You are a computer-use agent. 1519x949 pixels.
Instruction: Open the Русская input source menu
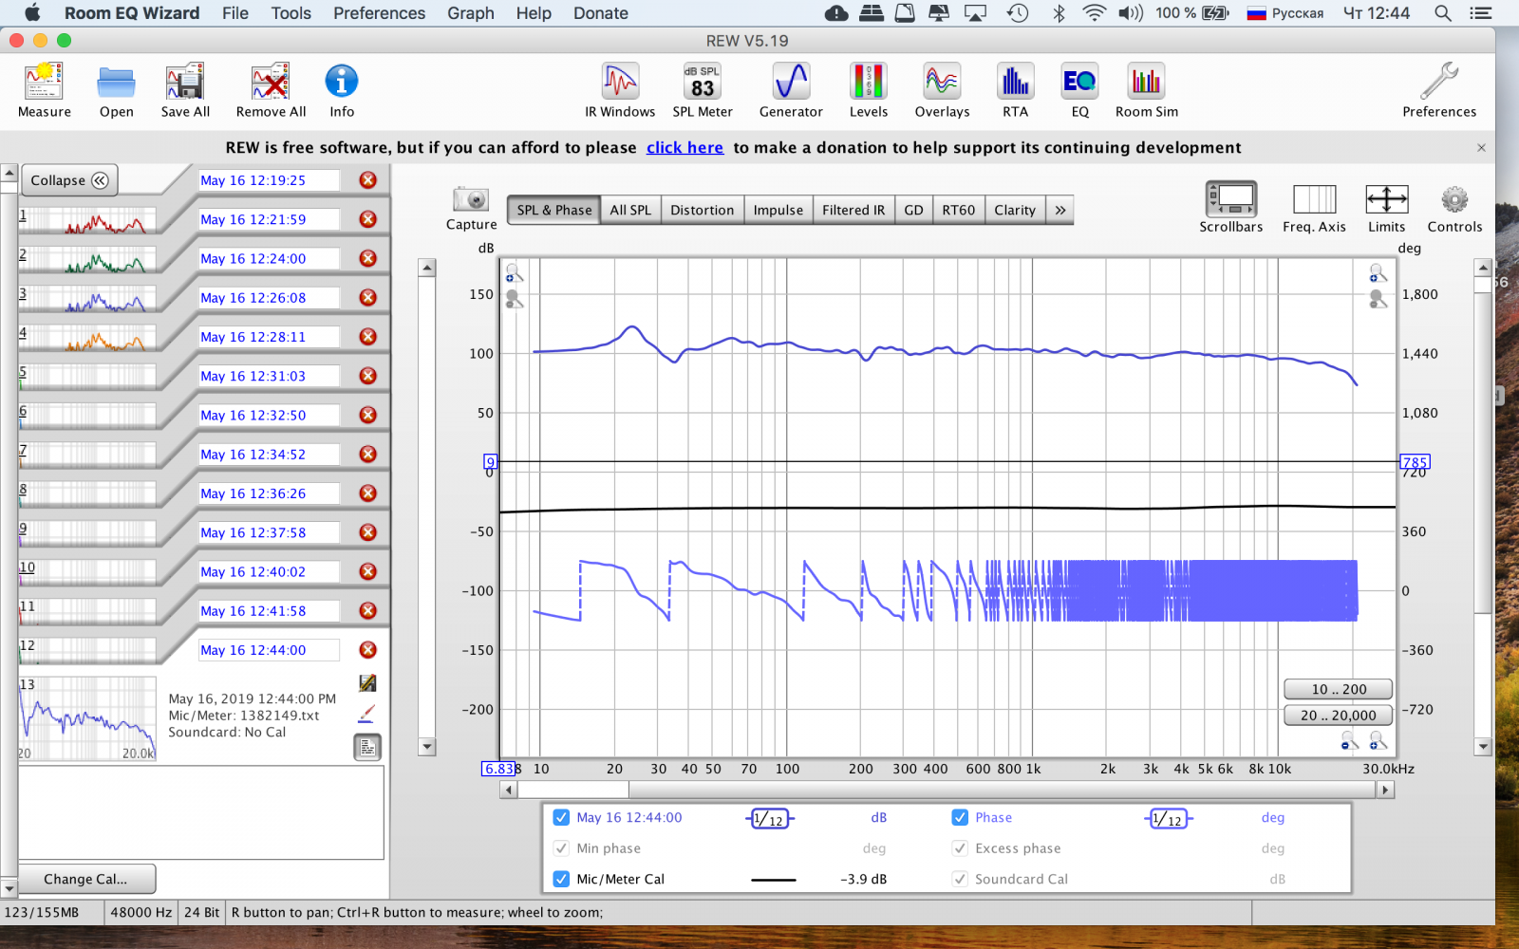pyautogui.click(x=1285, y=13)
